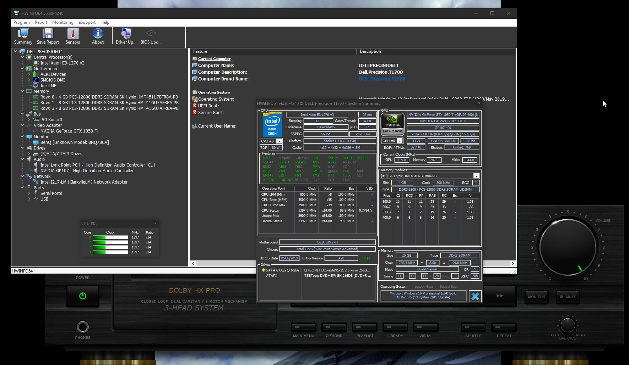Click the fast-forward button on the player

pyautogui.click(x=500, y=296)
